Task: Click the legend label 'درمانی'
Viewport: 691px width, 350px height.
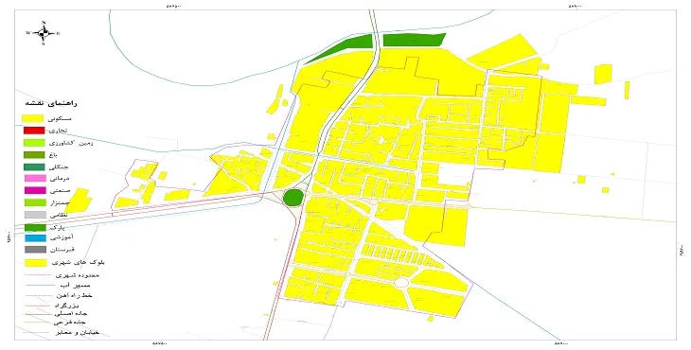Action: [x=60, y=179]
